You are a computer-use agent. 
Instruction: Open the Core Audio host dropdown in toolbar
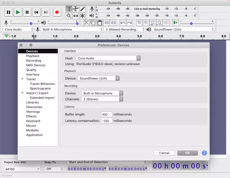tap(18, 29)
